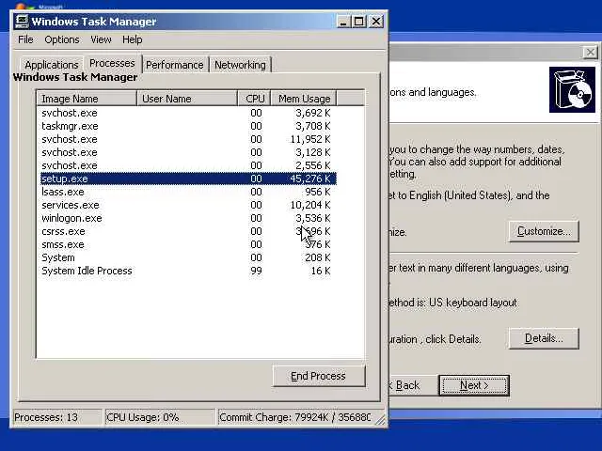Select the smss.exe process

click(x=188, y=244)
